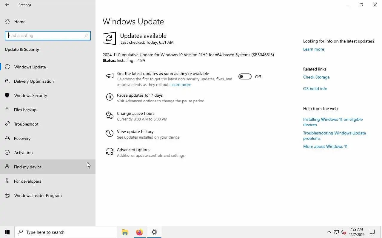
Task: Open the Activation checkmark icon
Action: tap(7, 153)
